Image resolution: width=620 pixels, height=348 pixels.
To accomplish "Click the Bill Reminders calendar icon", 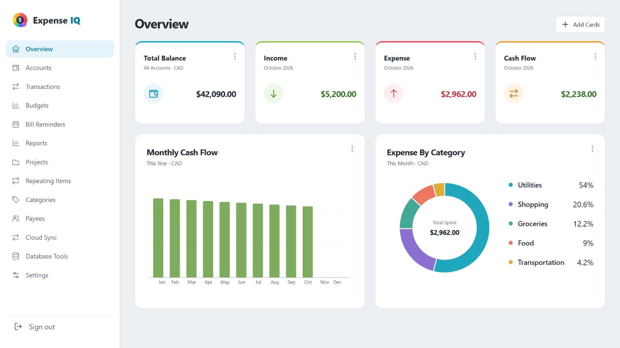I will (x=16, y=124).
